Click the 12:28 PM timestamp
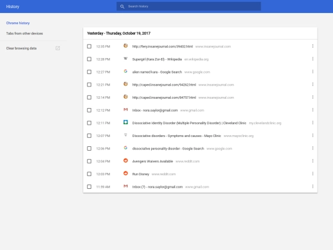This screenshot has width=333, height=250. tap(103, 59)
